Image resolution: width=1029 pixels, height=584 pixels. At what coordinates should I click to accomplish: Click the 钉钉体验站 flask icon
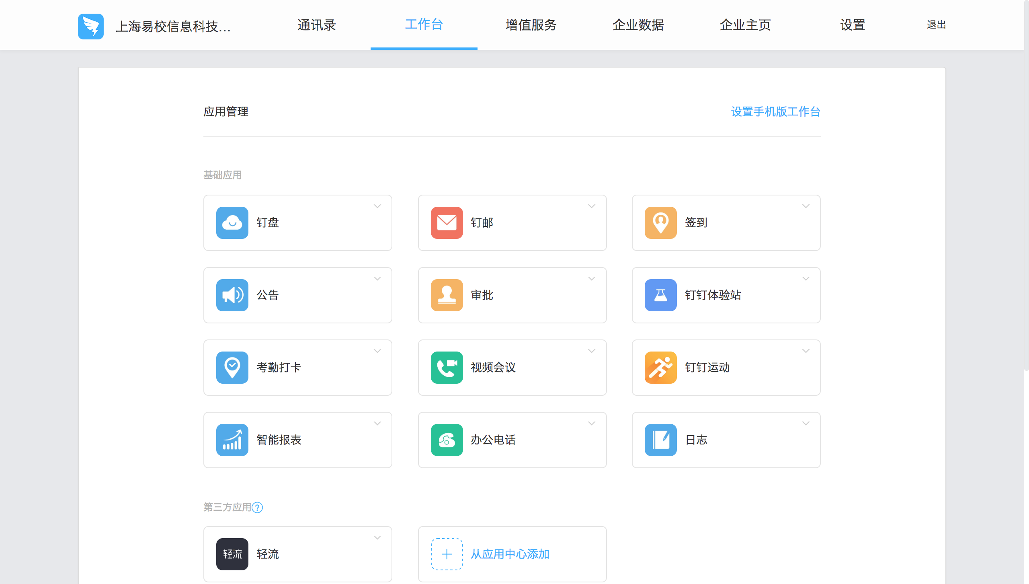tap(661, 295)
